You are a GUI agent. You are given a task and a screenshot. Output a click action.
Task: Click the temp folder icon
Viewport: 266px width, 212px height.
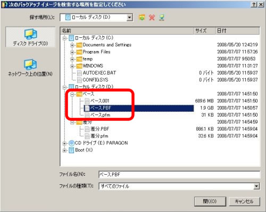pyautogui.click(x=79, y=59)
